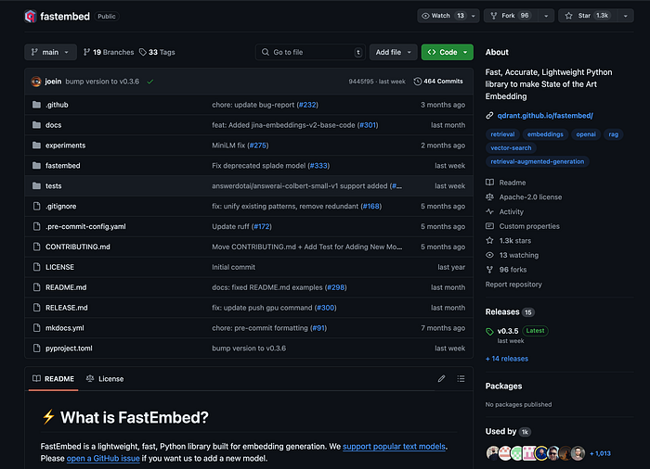This screenshot has width=650, height=469.
Task: Click the green commit status checkmark
Action: (x=150, y=82)
